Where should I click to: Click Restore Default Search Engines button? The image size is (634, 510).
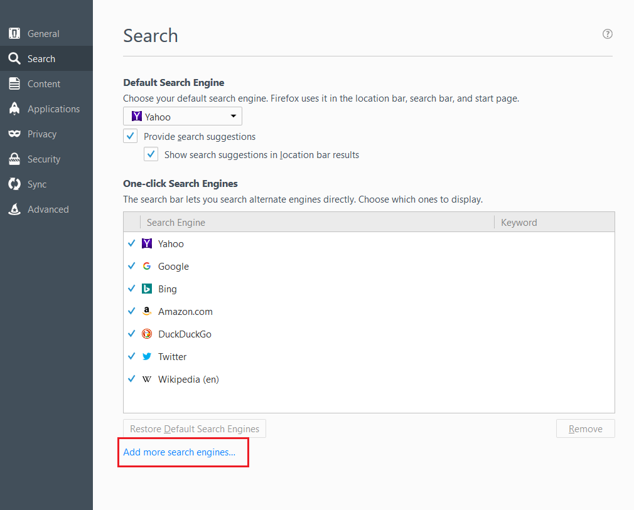195,429
